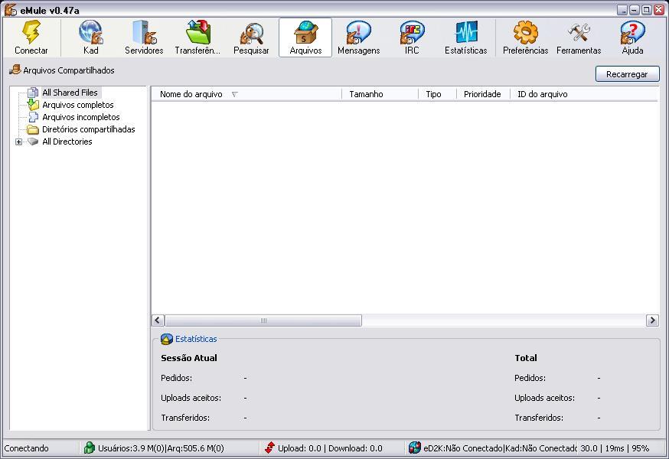Click the Diretórios compartilhadas folder icon
The width and height of the screenshot is (669, 459).
coord(33,129)
